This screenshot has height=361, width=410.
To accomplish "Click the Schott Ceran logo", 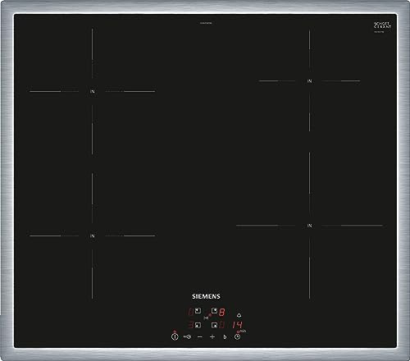I will tap(382, 25).
